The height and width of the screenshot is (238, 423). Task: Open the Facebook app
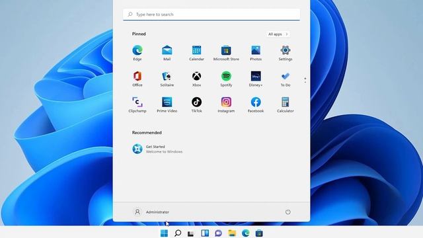pos(256,104)
